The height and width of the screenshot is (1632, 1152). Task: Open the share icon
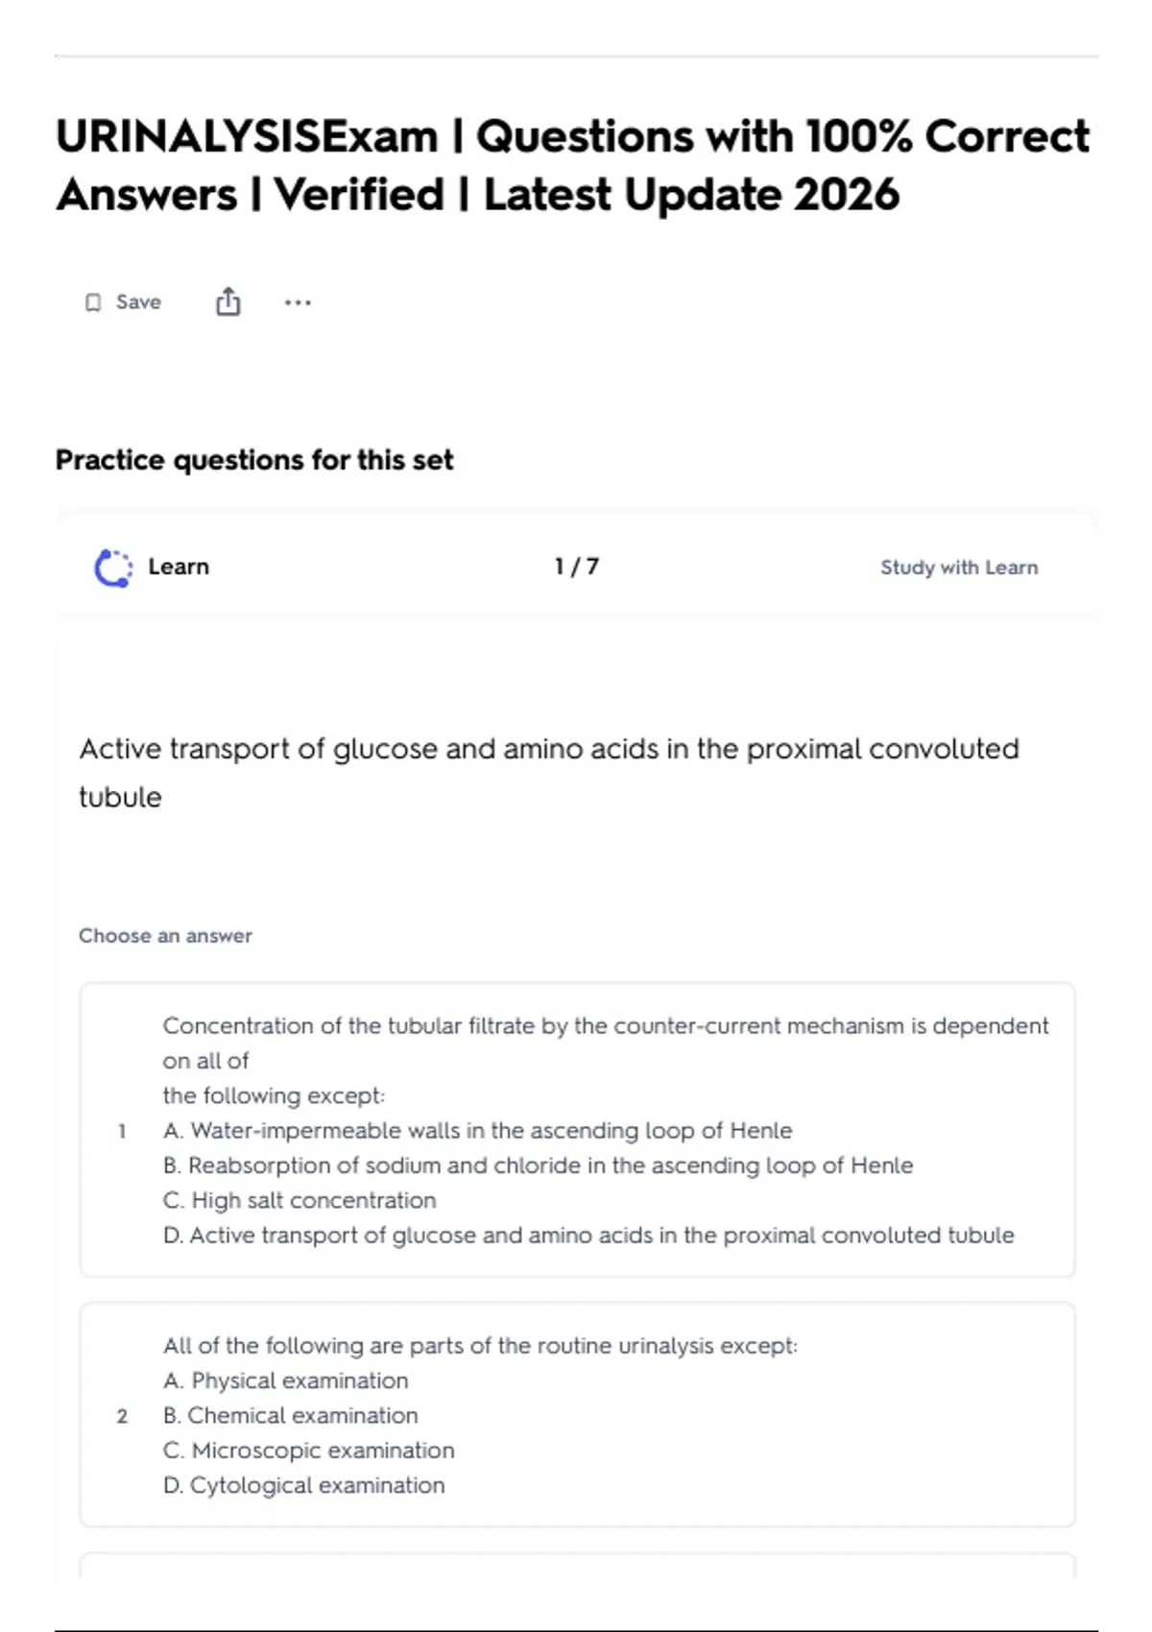click(228, 301)
